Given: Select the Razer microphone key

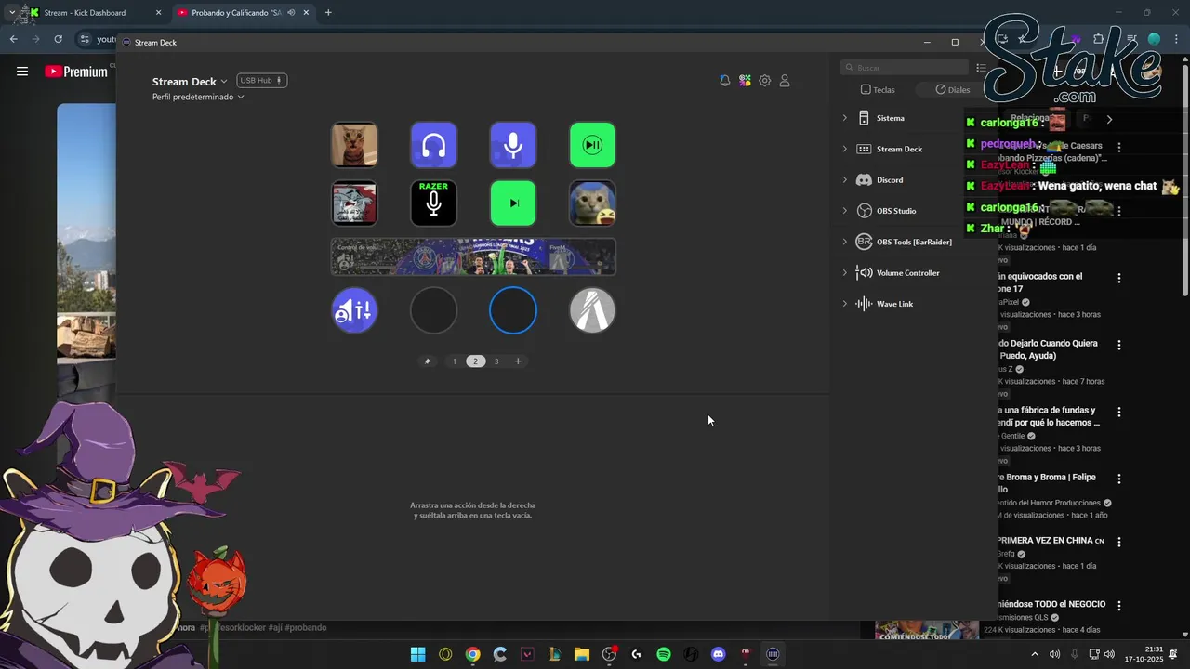Looking at the screenshot, I should tap(433, 203).
